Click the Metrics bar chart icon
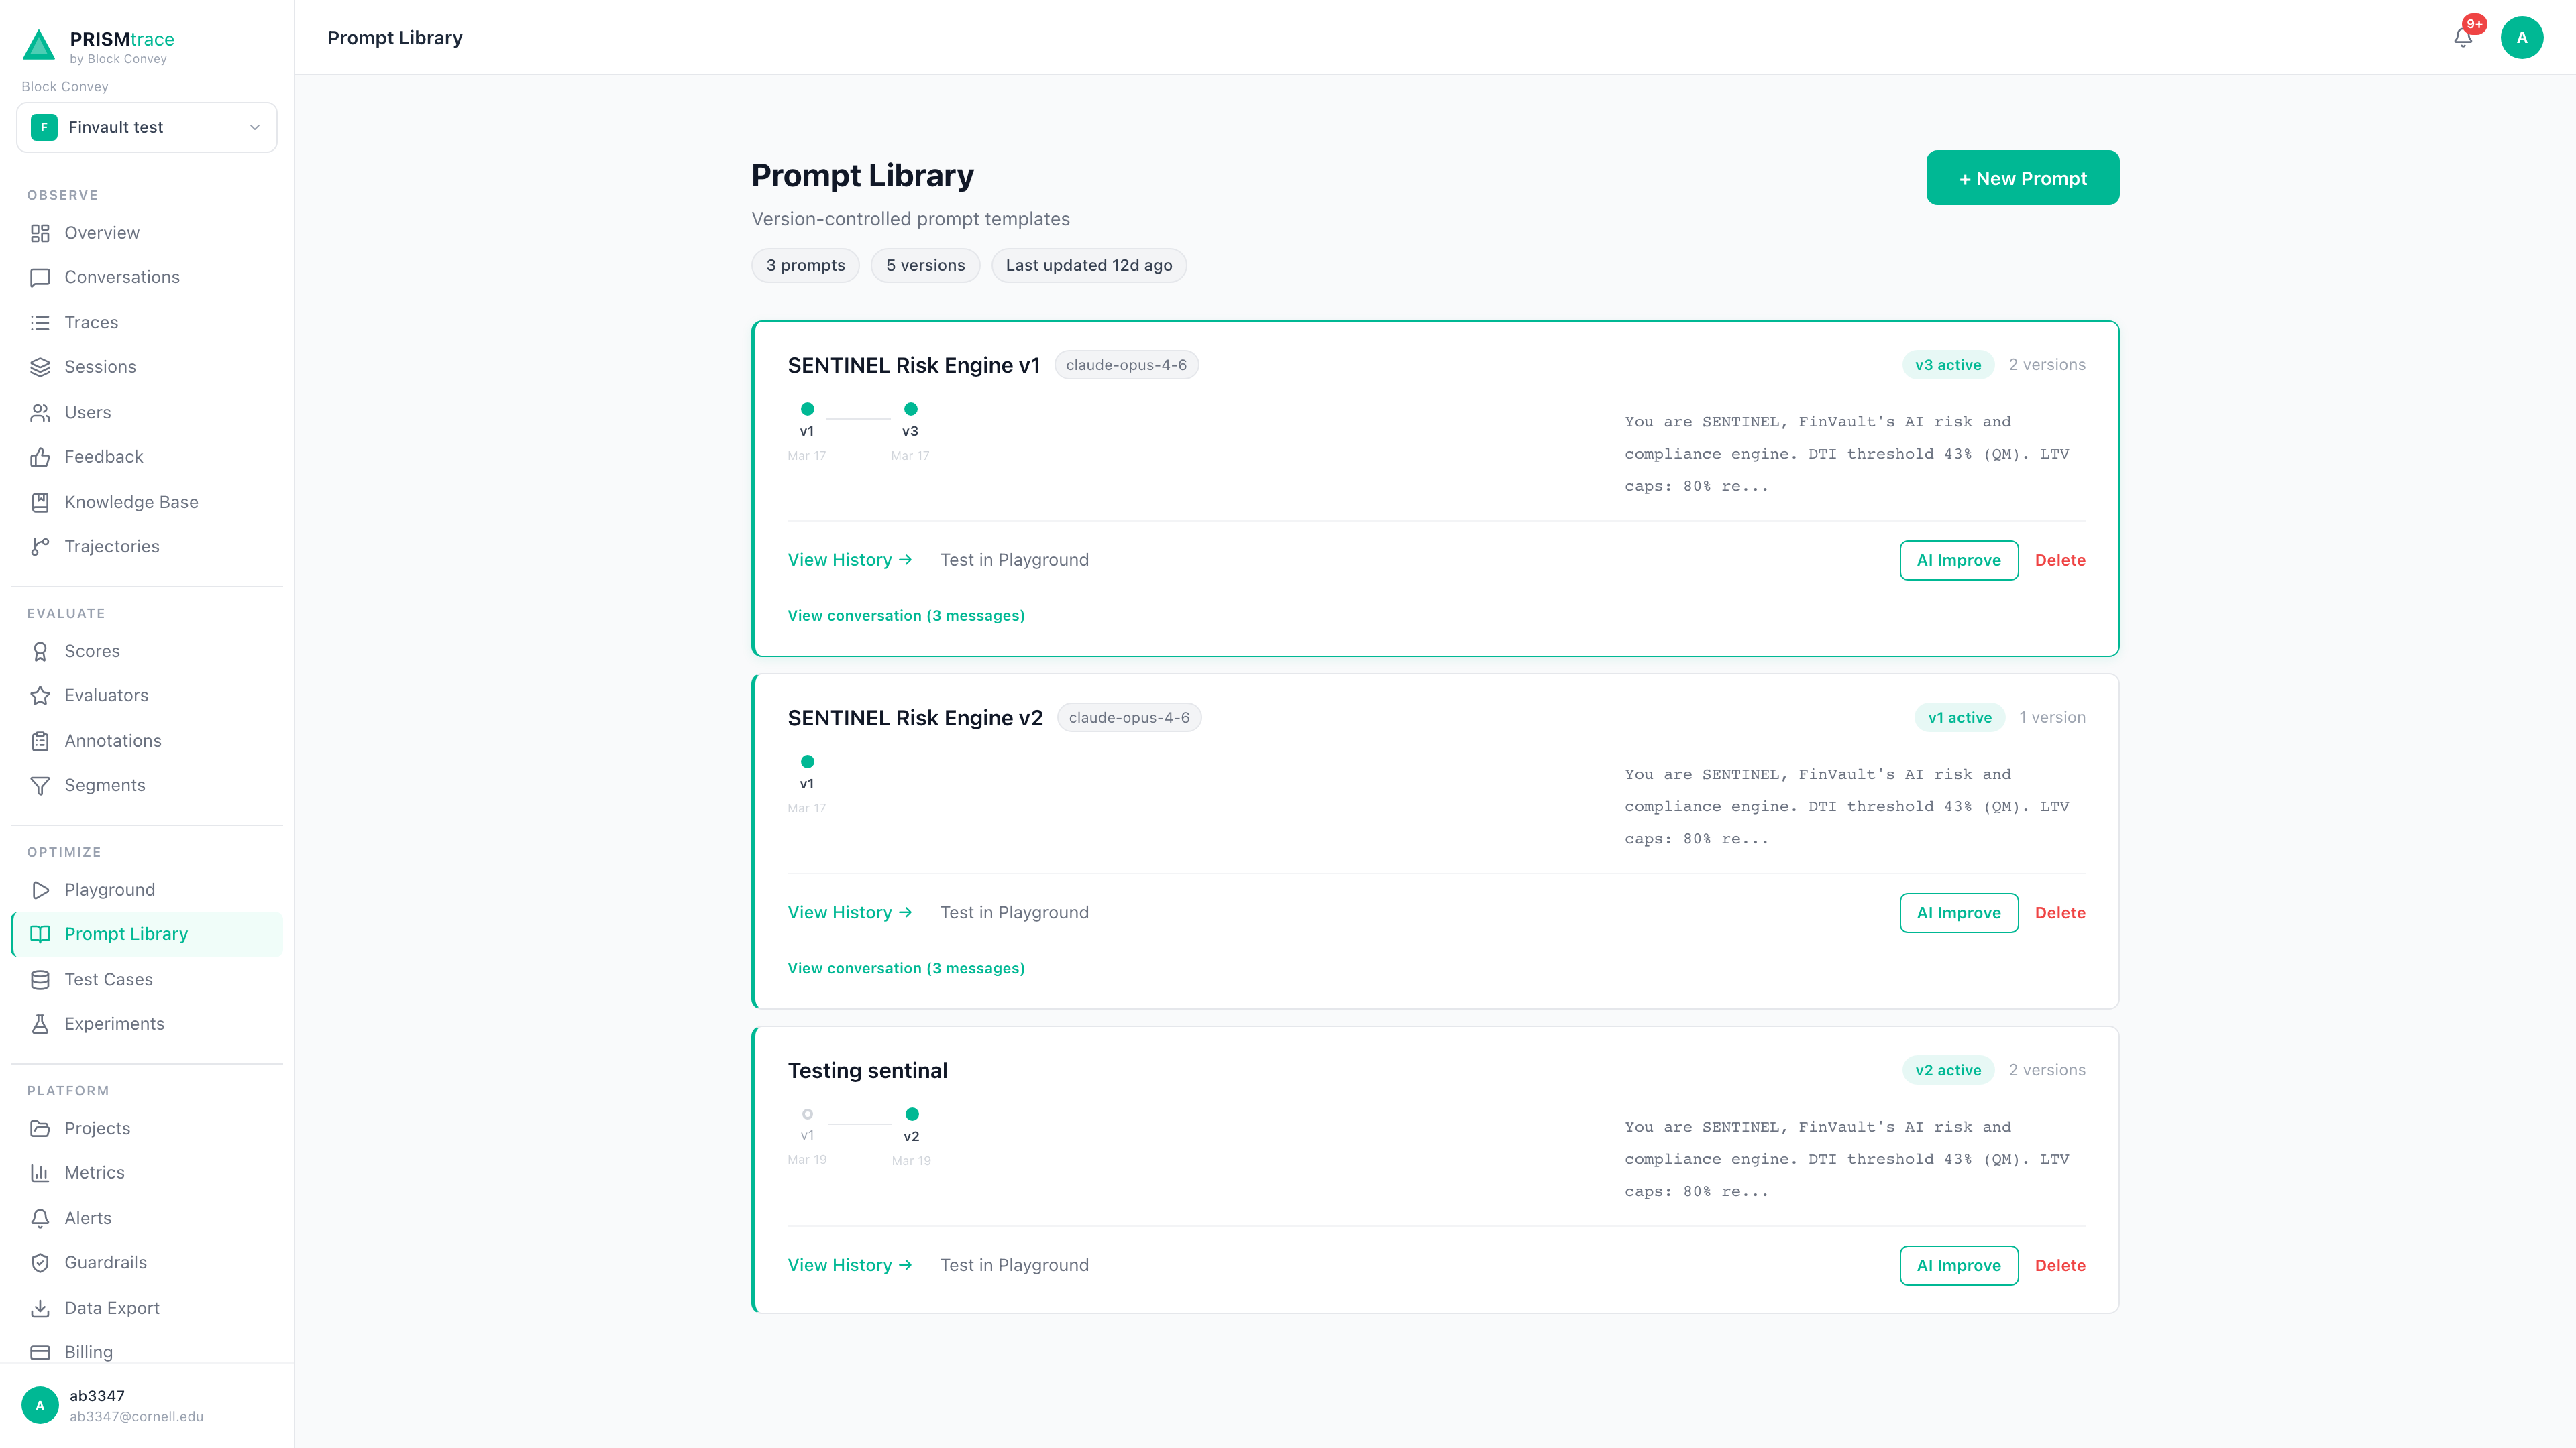Screen dimensions: 2576x1448 click(40, 1173)
